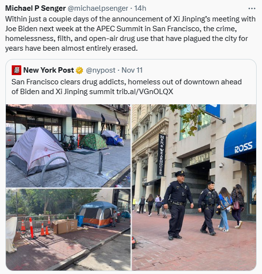Click the quoted tweet card header area
262x274 pixels.
click(77, 70)
